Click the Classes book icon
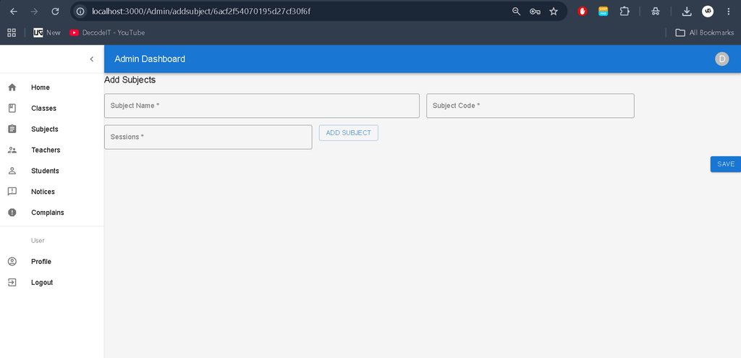 12,108
